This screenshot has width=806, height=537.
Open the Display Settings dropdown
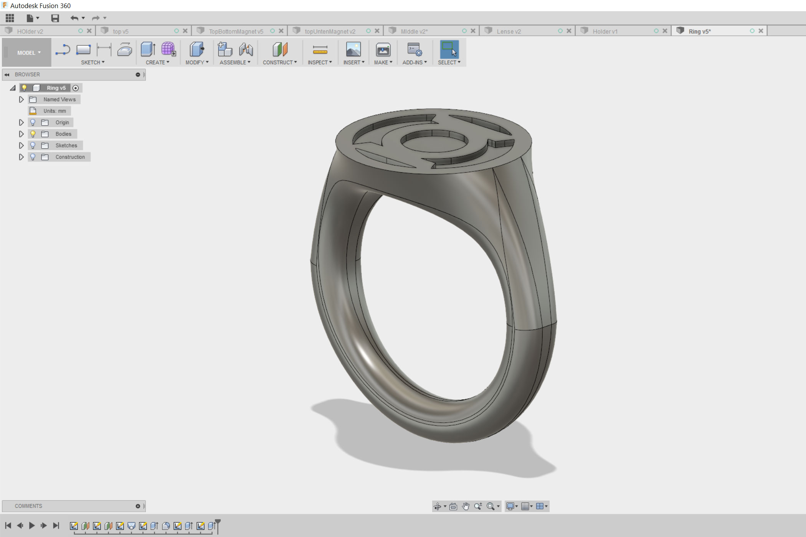[x=510, y=506]
